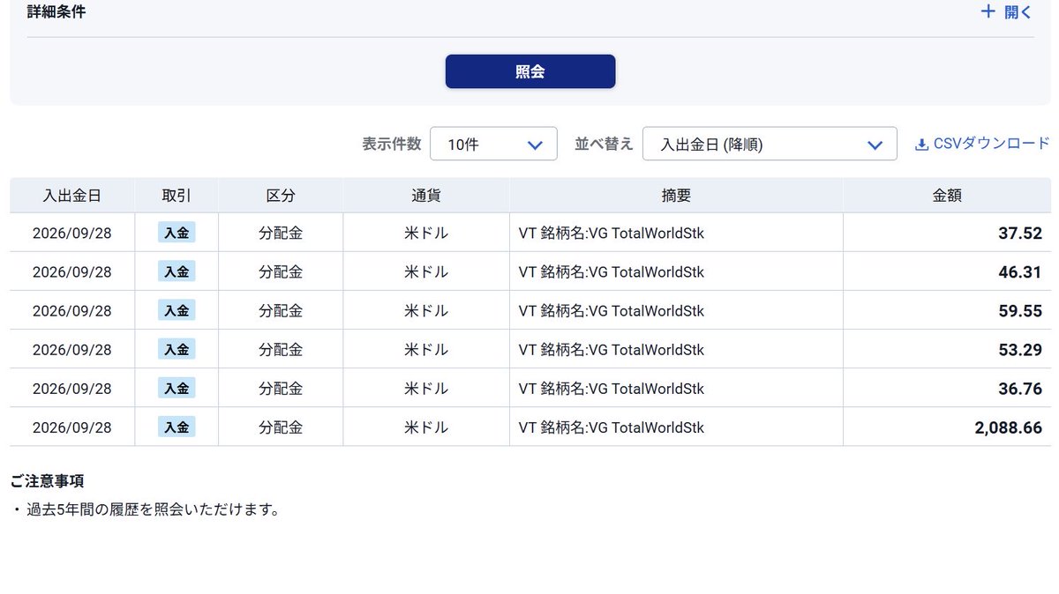The width and height of the screenshot is (1059, 594).
Task: Click 米ドル in the 53.29 row
Action: [426, 350]
